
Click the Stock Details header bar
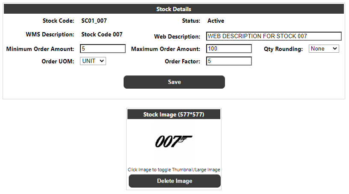pyautogui.click(x=174, y=9)
